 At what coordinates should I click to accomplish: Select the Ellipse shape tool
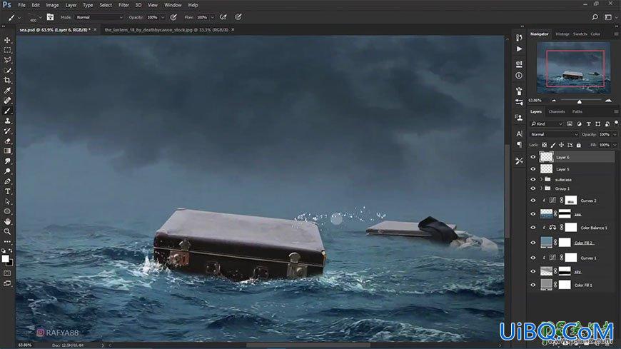click(8, 211)
